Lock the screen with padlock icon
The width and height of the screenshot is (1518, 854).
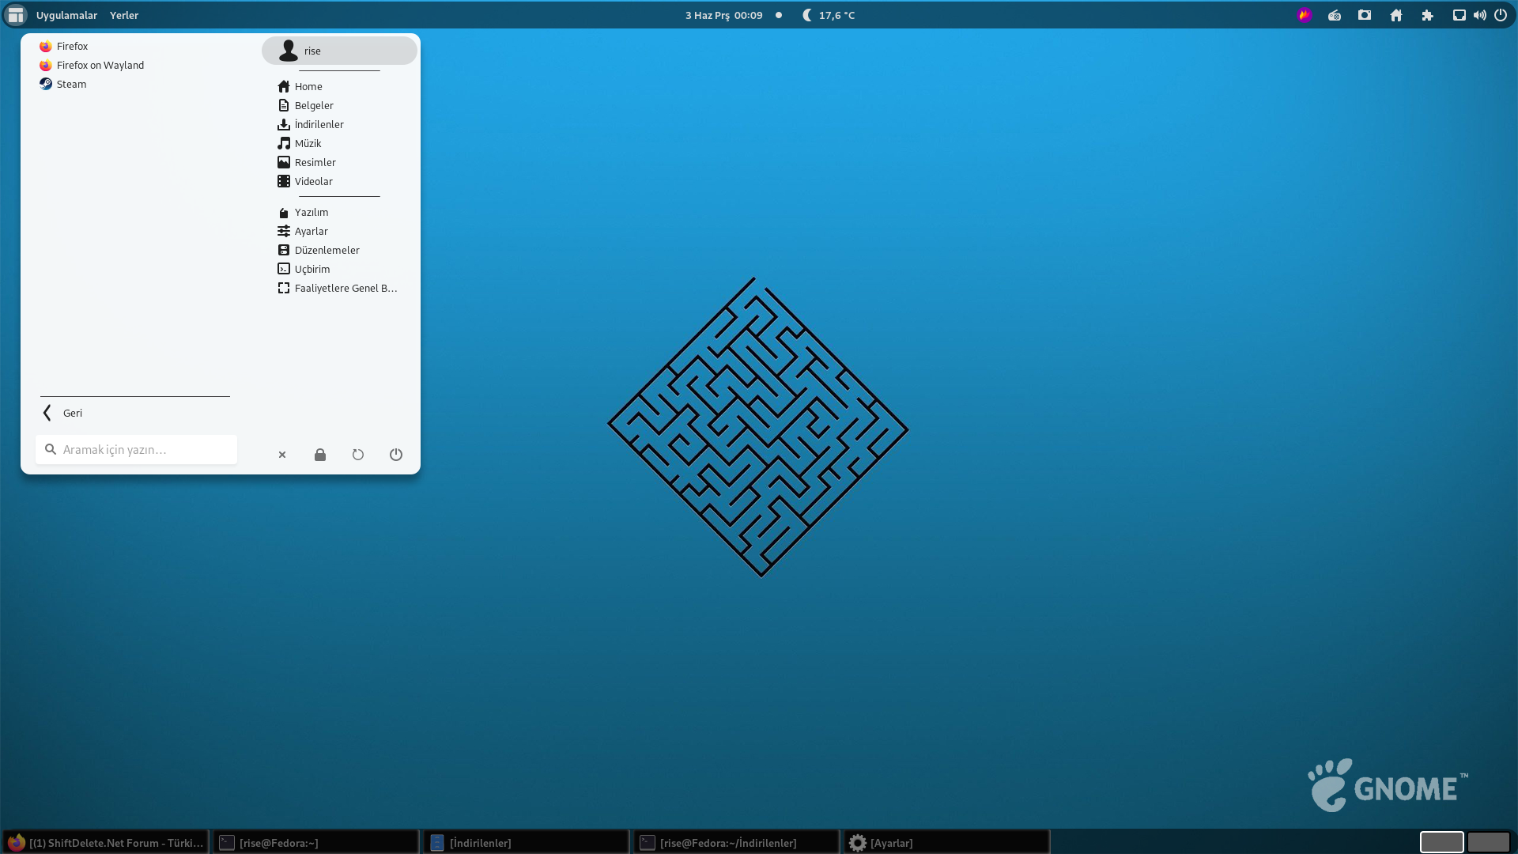pyautogui.click(x=320, y=455)
